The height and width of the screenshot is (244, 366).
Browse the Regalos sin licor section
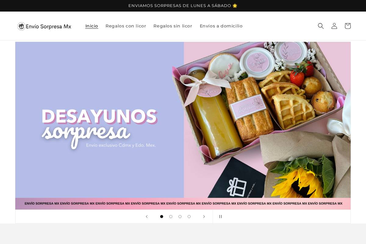point(173,26)
